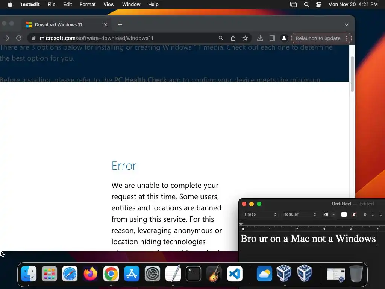Open the Times font family dropdown

pos(260,214)
